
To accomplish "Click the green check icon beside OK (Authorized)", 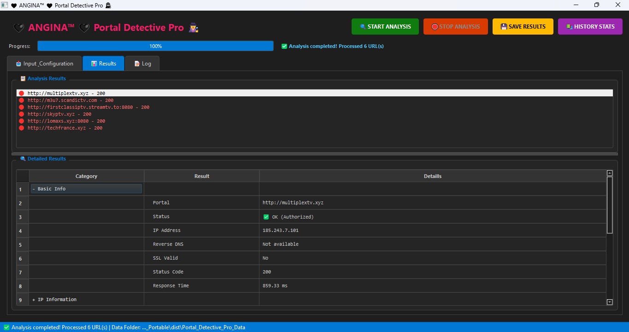I will (266, 217).
